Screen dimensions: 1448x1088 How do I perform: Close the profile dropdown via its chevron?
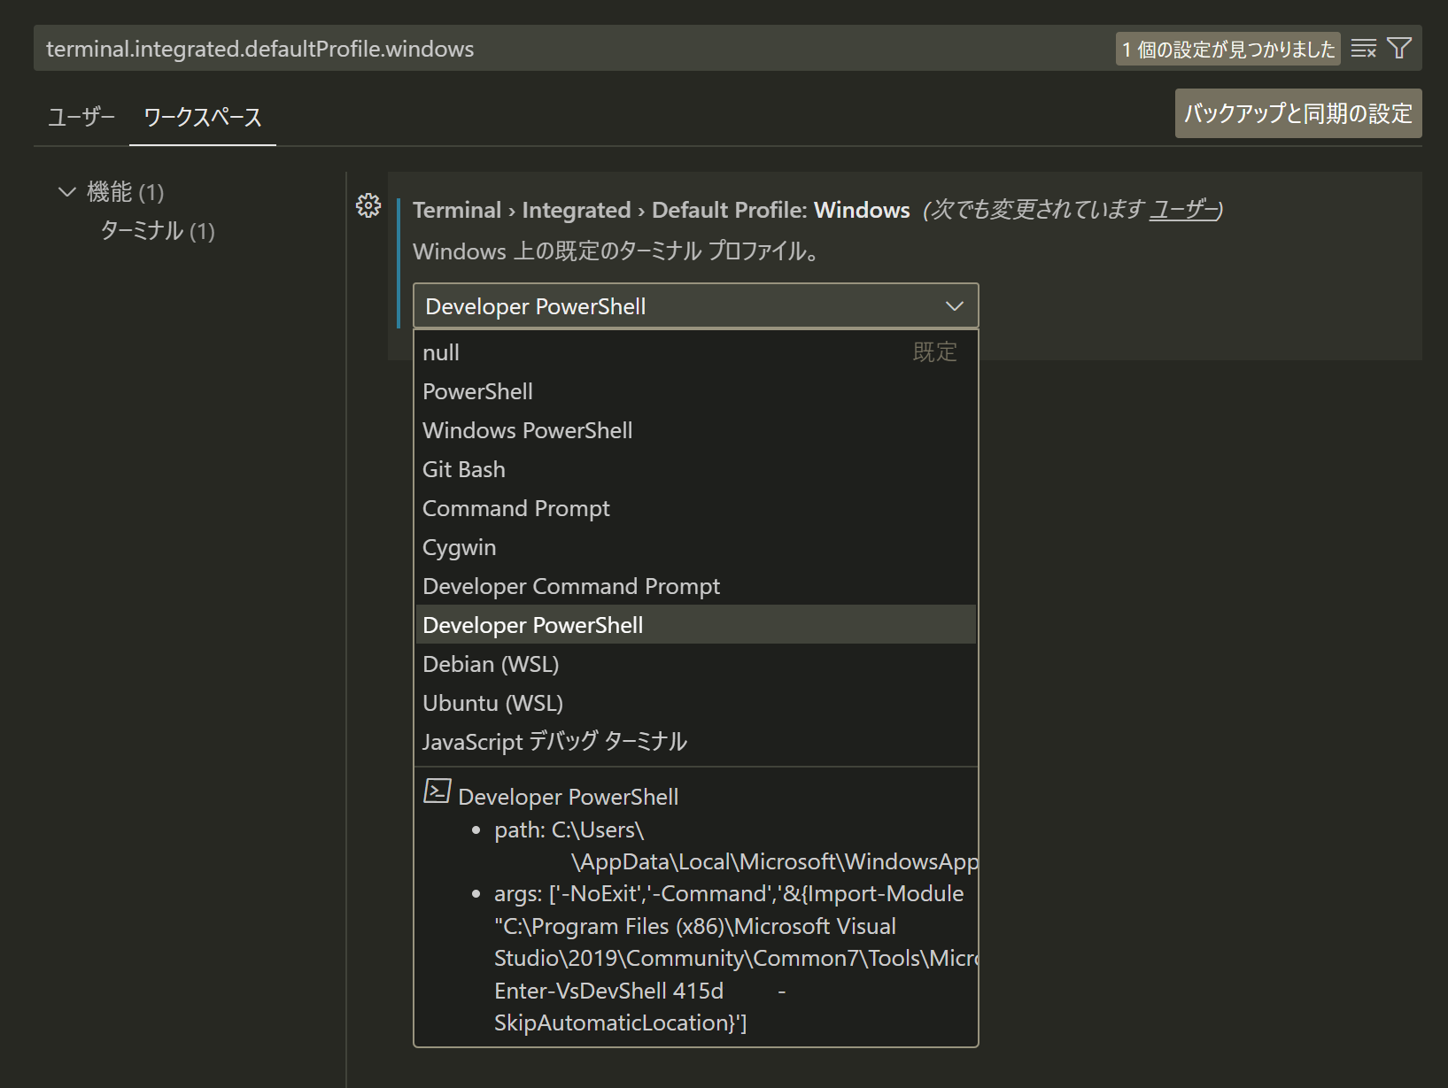(954, 306)
